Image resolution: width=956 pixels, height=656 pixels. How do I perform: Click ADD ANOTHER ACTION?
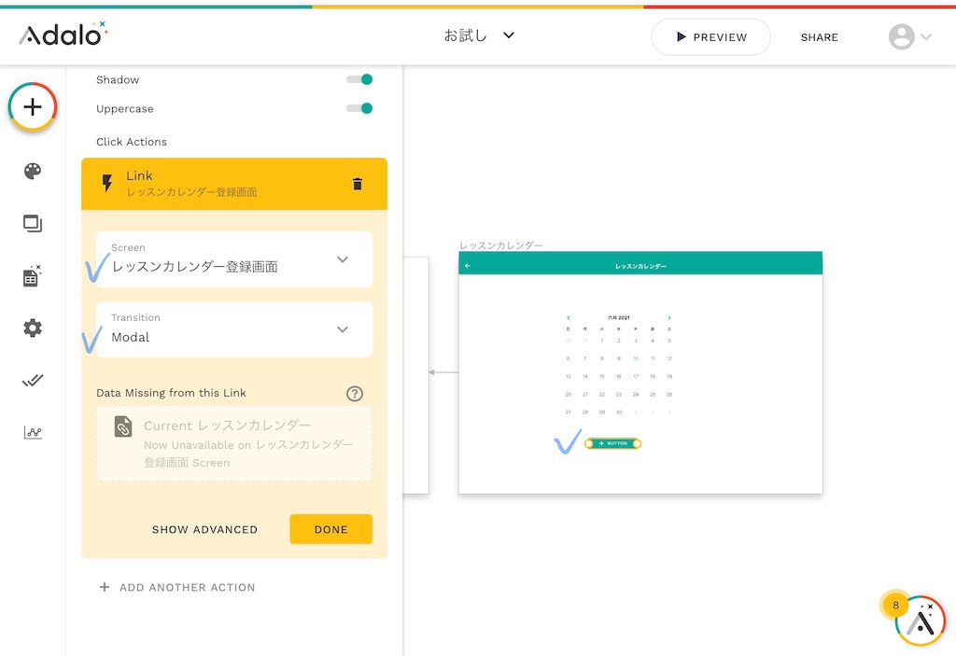click(177, 587)
